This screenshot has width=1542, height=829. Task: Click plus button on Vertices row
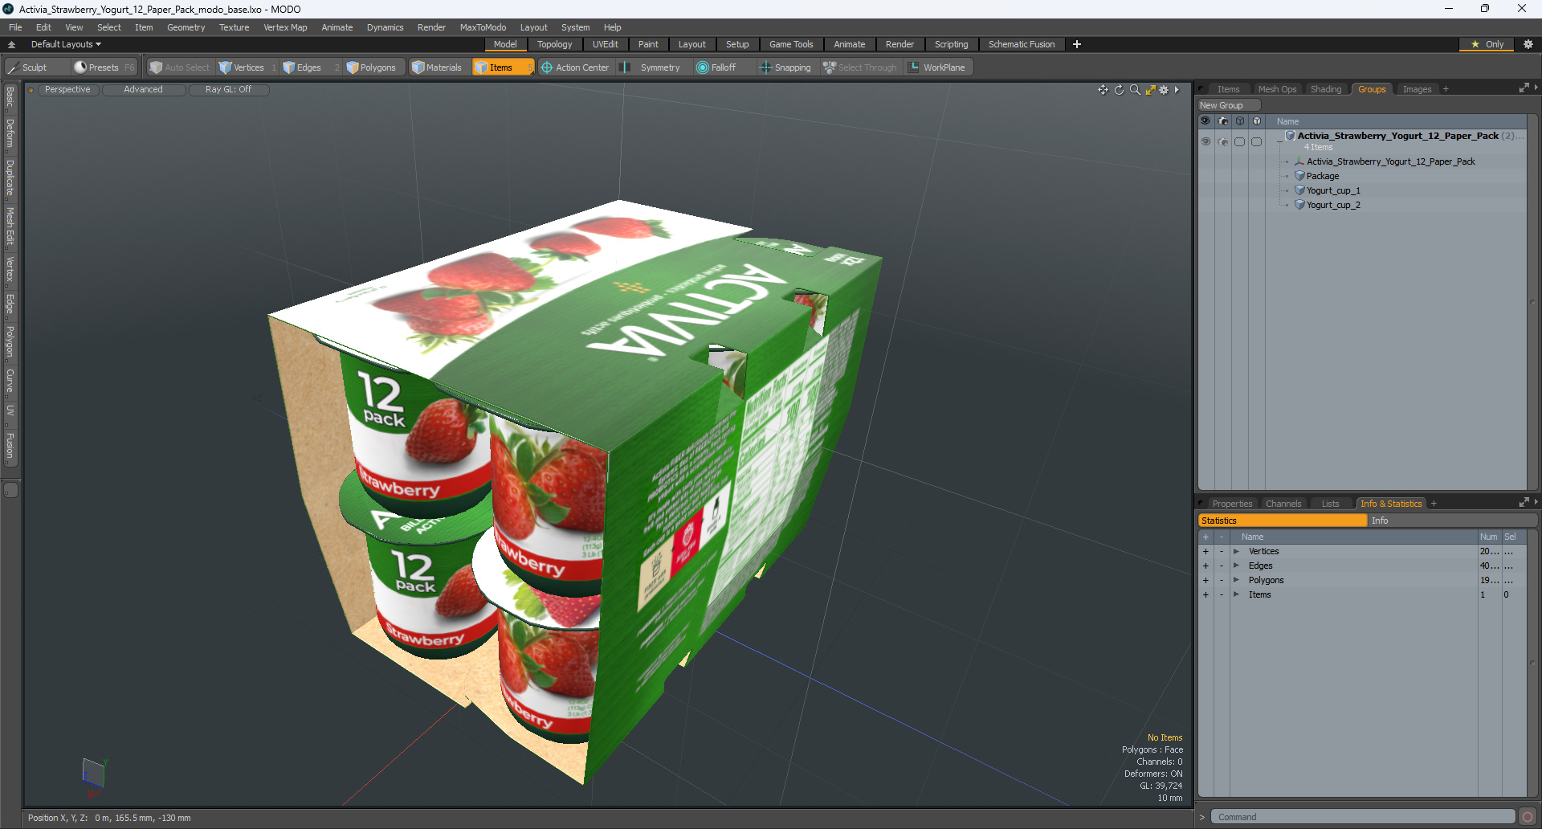tap(1205, 551)
